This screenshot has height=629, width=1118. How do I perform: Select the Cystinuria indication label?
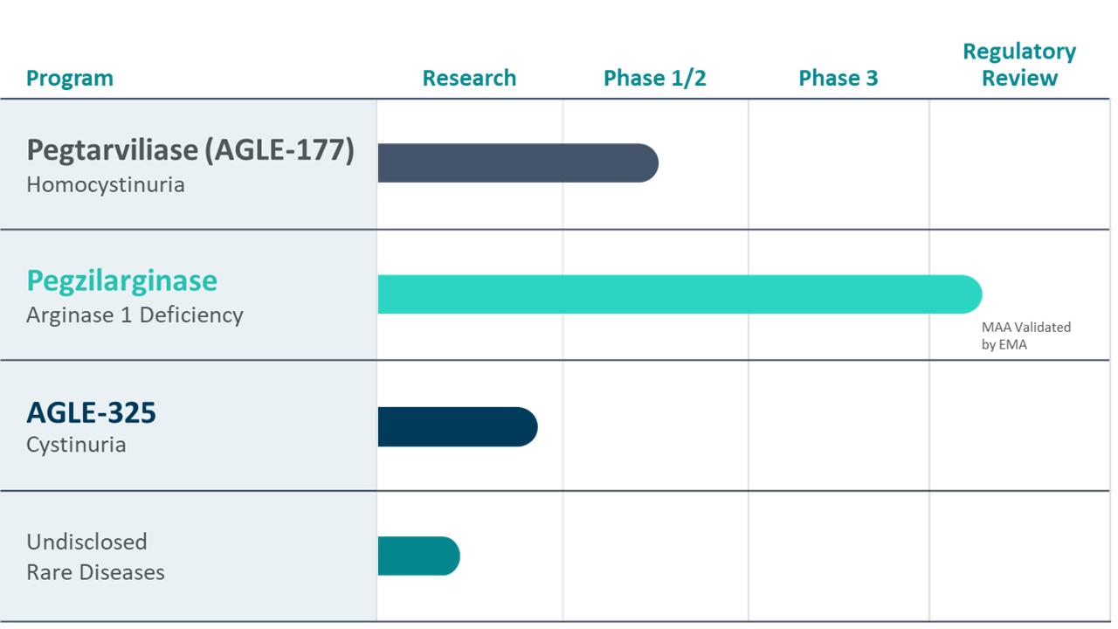point(76,445)
